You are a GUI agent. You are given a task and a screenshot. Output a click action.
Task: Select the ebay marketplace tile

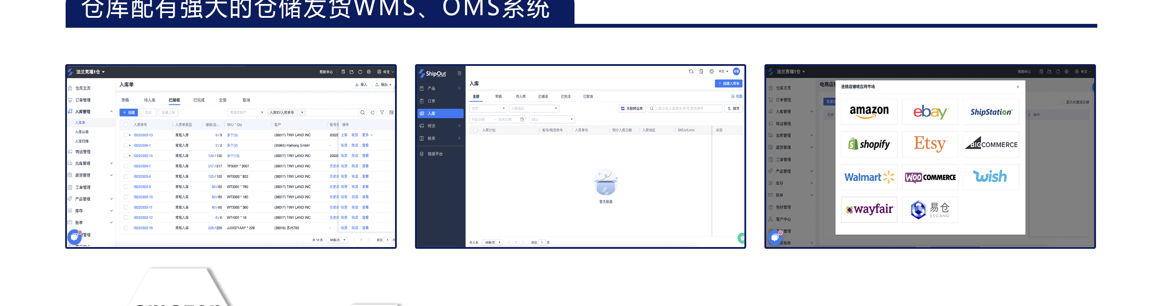click(x=930, y=112)
